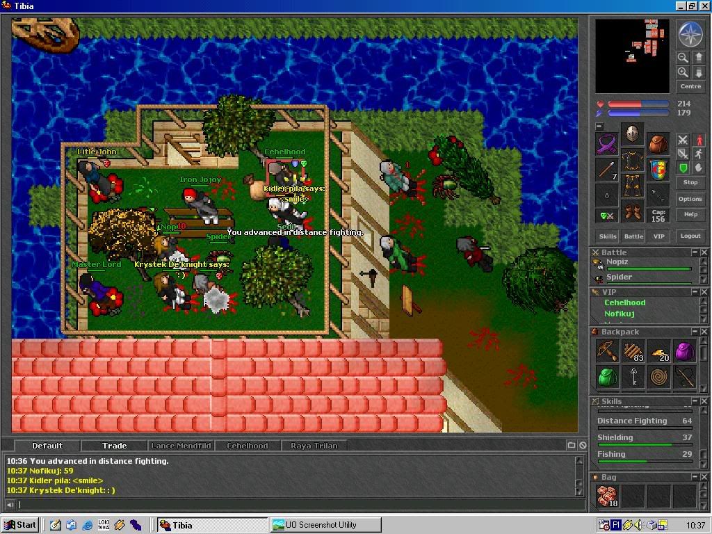Viewport: 712px width, 534px height.
Task: Enable offensive fighting crossed-swords mode
Action: [683, 140]
